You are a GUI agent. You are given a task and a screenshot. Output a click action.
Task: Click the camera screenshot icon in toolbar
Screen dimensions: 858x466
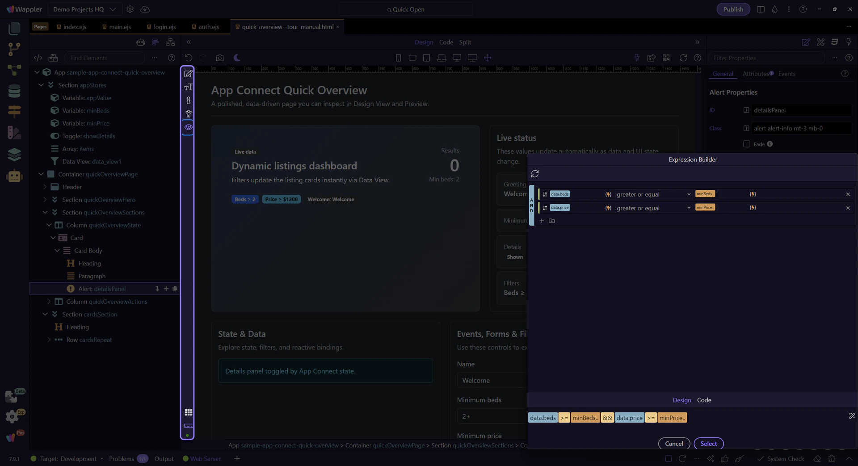[219, 58]
